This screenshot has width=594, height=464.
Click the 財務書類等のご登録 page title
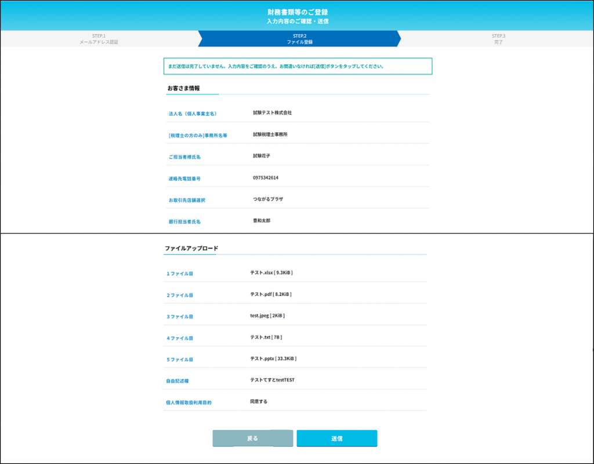297,12
